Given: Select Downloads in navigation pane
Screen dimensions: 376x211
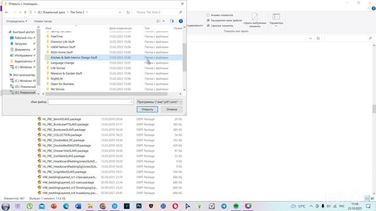Looking at the screenshot, I should [21, 43].
